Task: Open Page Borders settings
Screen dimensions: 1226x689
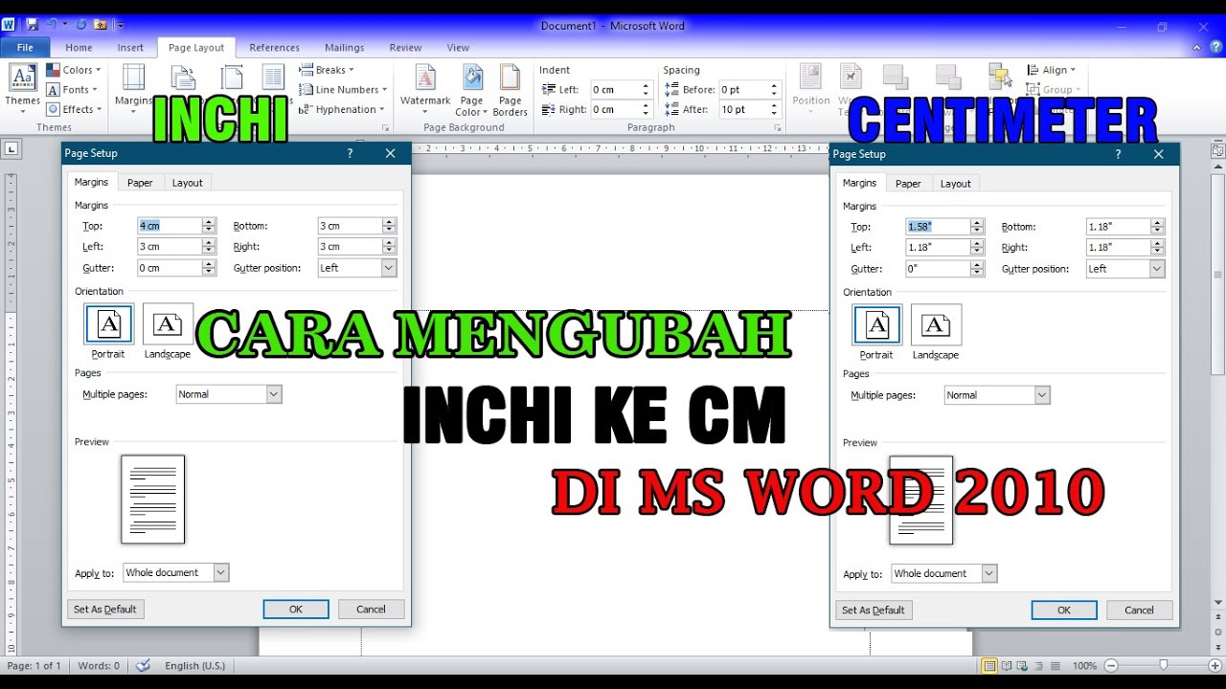Action: 511,90
